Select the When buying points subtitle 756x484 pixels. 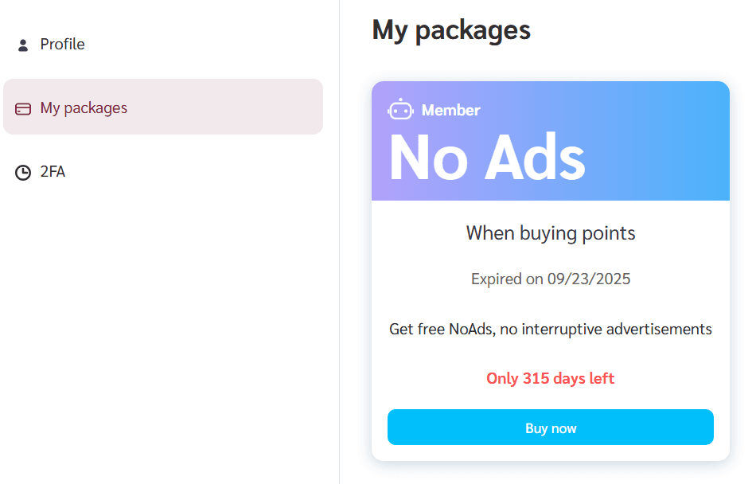tap(550, 232)
